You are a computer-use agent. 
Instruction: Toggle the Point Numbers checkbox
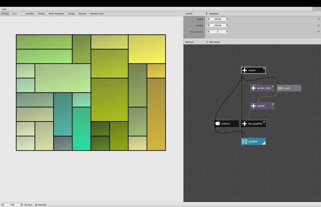click(x=47, y=14)
